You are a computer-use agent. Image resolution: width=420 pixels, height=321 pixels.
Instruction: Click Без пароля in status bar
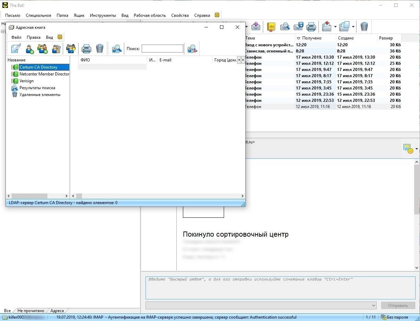pyautogui.click(x=394, y=317)
